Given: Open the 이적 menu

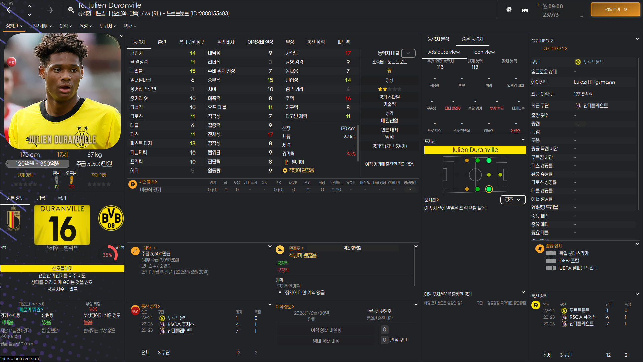Looking at the screenshot, I should click(x=66, y=26).
